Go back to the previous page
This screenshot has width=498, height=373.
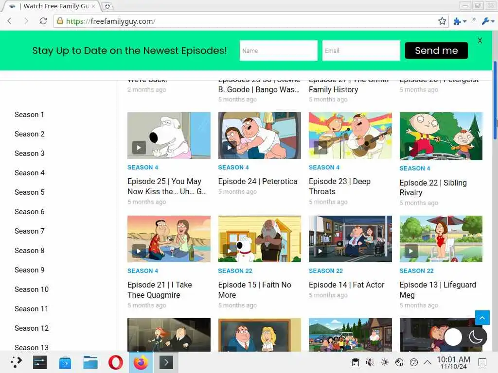9,21
